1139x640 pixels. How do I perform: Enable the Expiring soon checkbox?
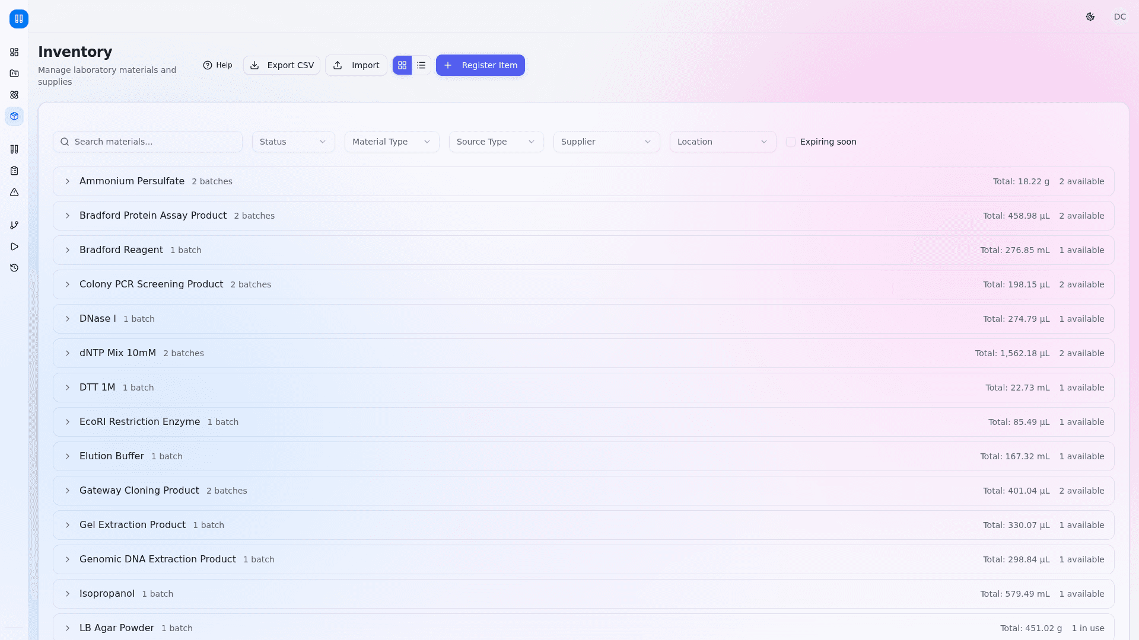click(791, 142)
